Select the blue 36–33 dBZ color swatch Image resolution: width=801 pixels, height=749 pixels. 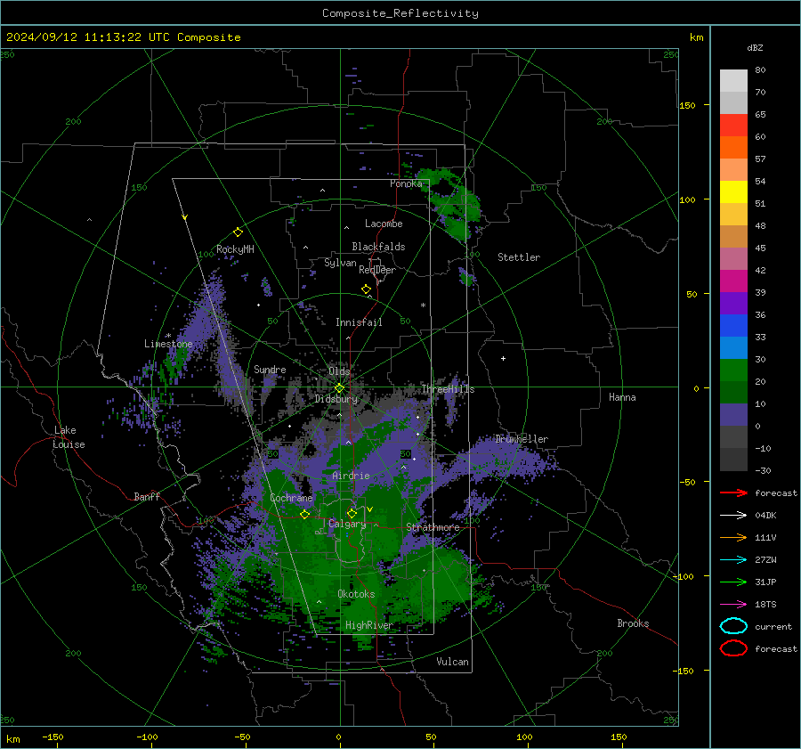[733, 325]
